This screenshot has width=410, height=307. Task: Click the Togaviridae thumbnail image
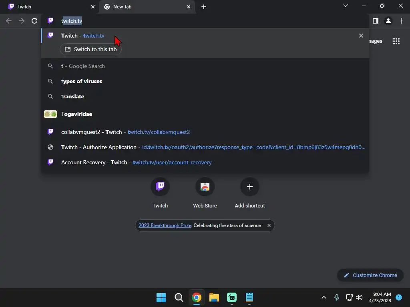click(50, 114)
